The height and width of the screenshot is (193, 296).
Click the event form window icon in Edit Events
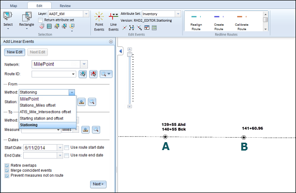147,28
